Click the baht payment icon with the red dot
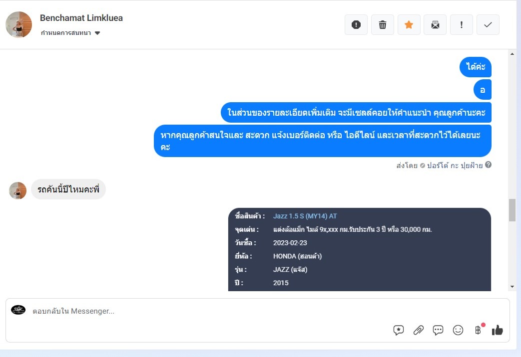This screenshot has width=521, height=357. (x=479, y=330)
